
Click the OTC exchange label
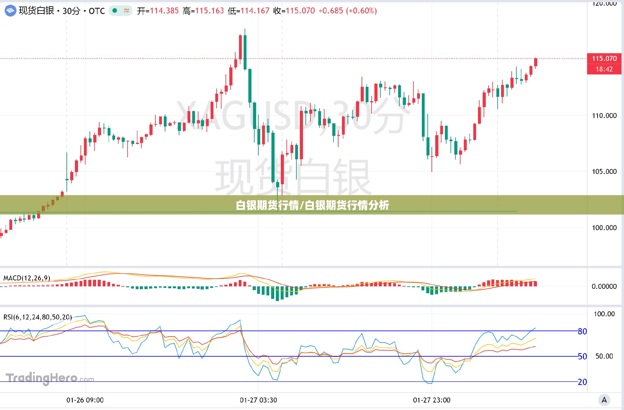point(97,11)
